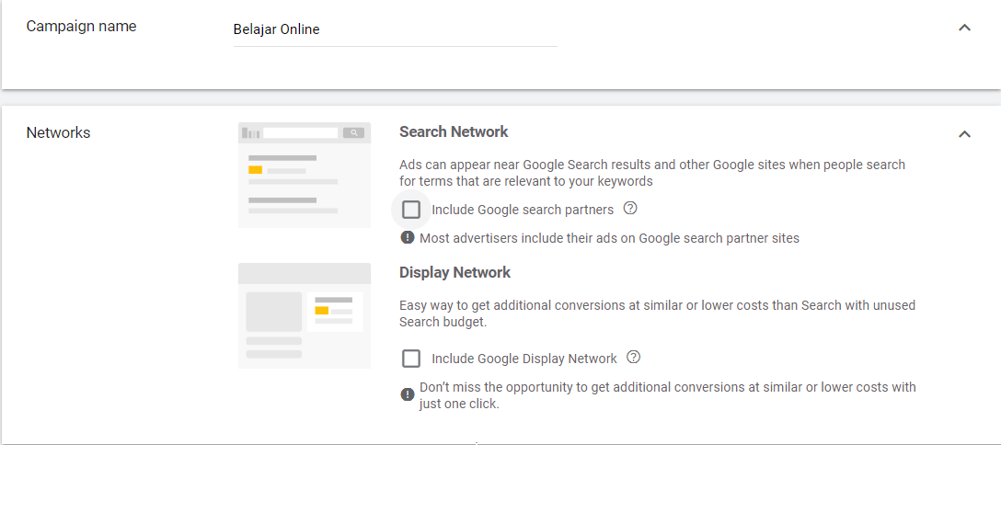Click the alert icon under Display Network
The width and height of the screenshot is (1001, 513).
408,394
